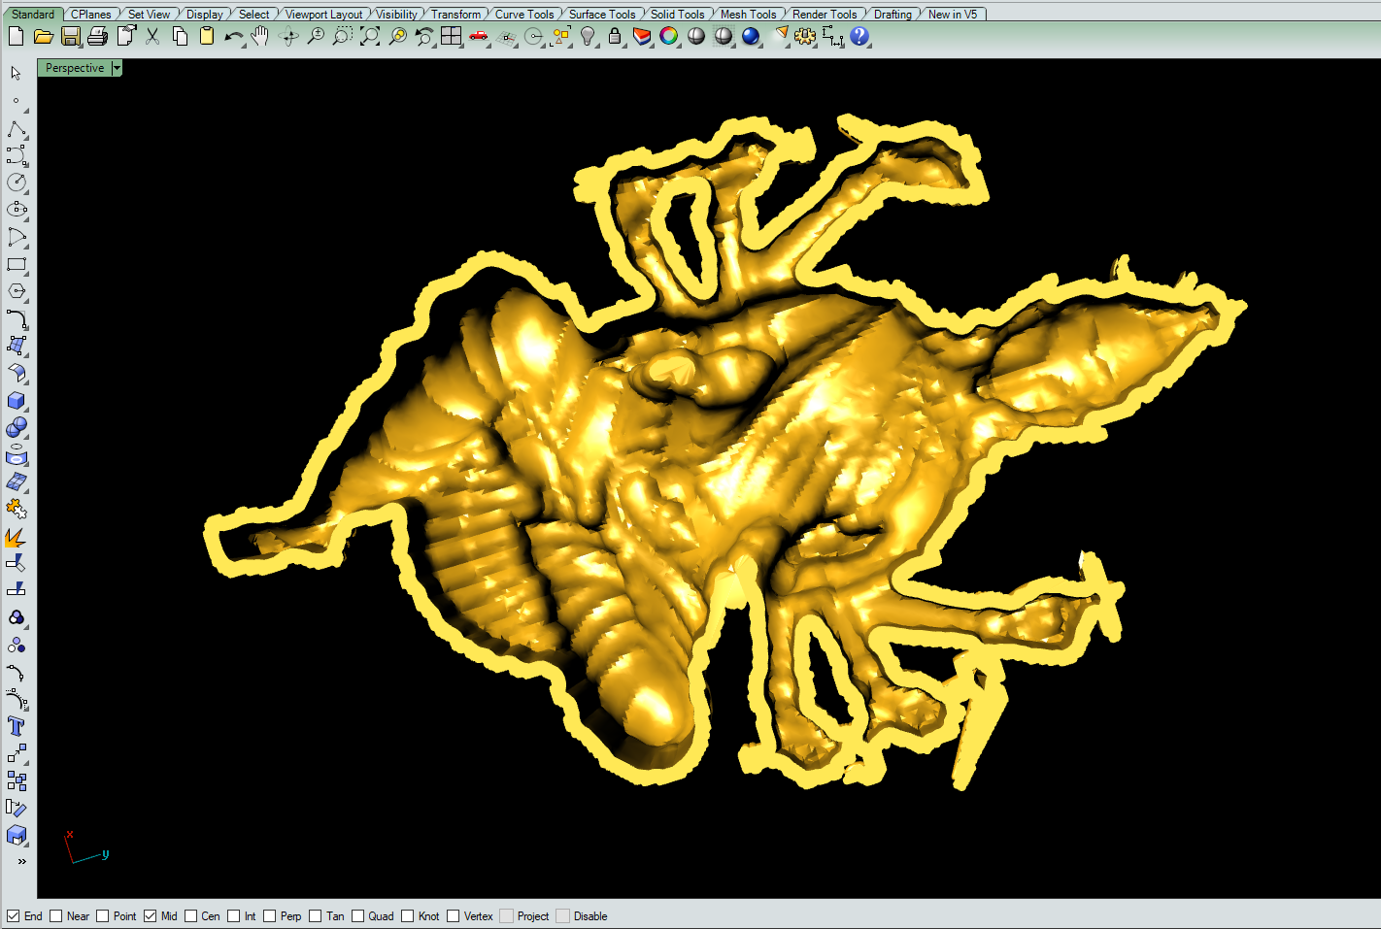Open the Options gear icon
The width and height of the screenshot is (1381, 929).
click(x=805, y=37)
